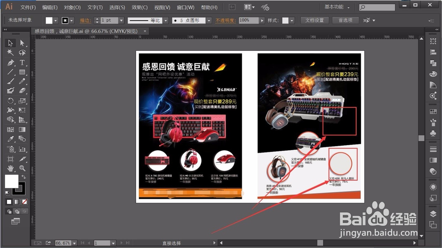Viewport: 442px width, 248px height.
Task: Close the 感恩回馈，诚意巨献.ai document tab
Action: click(x=145, y=31)
